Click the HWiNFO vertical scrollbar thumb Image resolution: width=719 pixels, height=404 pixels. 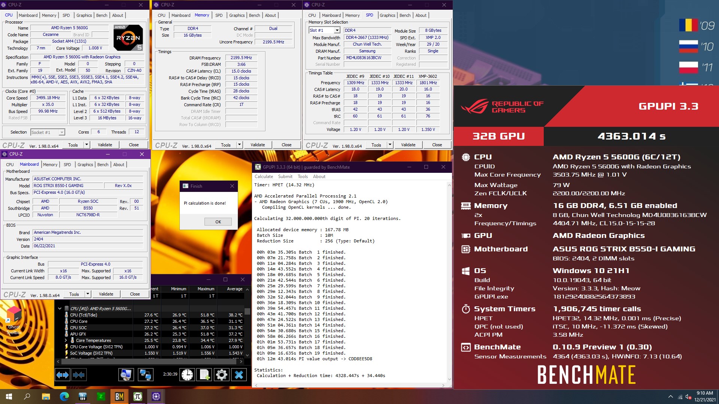[247, 311]
